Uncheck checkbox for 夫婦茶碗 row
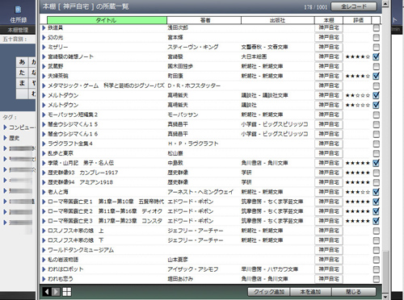Image resolution: width=404 pixels, height=300 pixels. pyautogui.click(x=377, y=76)
